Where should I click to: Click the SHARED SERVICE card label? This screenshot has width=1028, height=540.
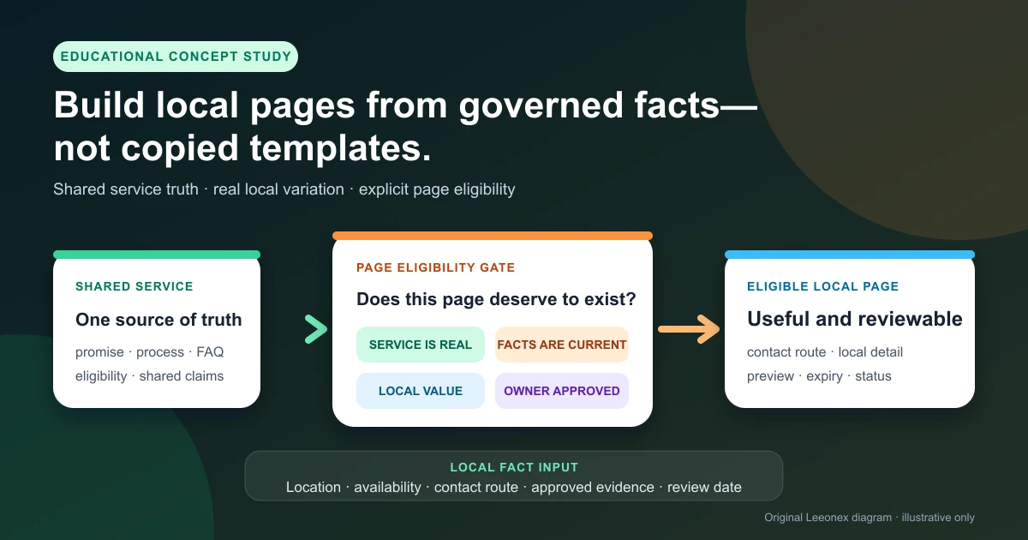point(134,286)
